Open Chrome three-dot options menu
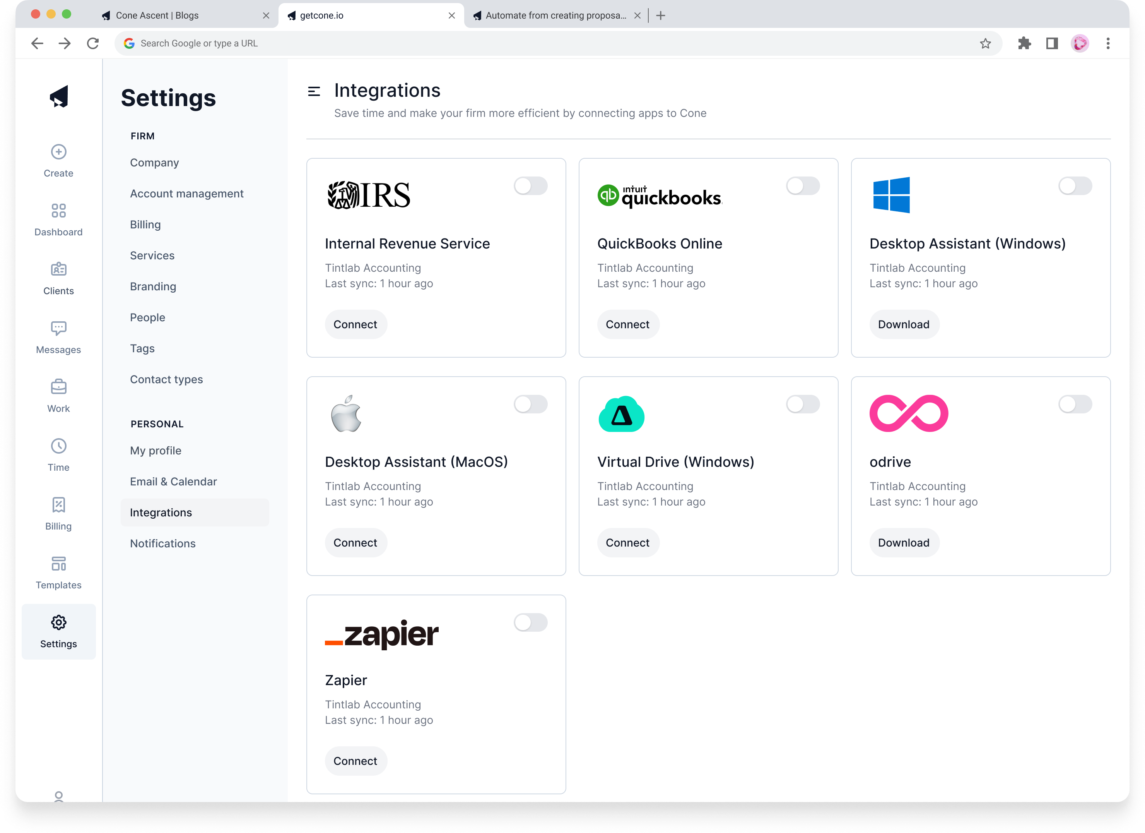The height and width of the screenshot is (833, 1145). point(1107,43)
